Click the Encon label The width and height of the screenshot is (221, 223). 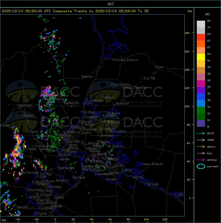[x=159, y=67]
